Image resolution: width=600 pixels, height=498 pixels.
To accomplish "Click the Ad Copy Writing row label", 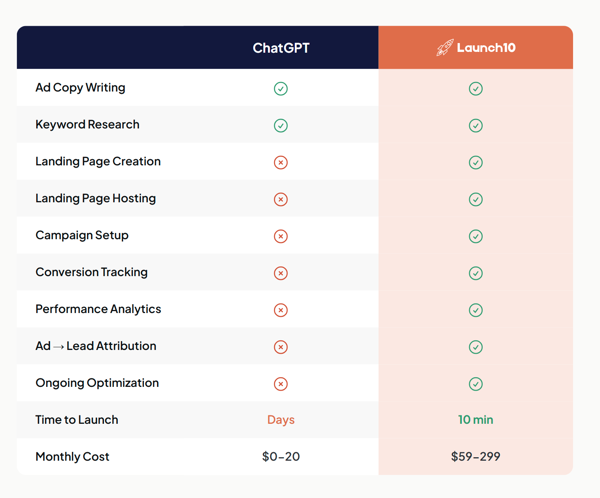I will (80, 88).
